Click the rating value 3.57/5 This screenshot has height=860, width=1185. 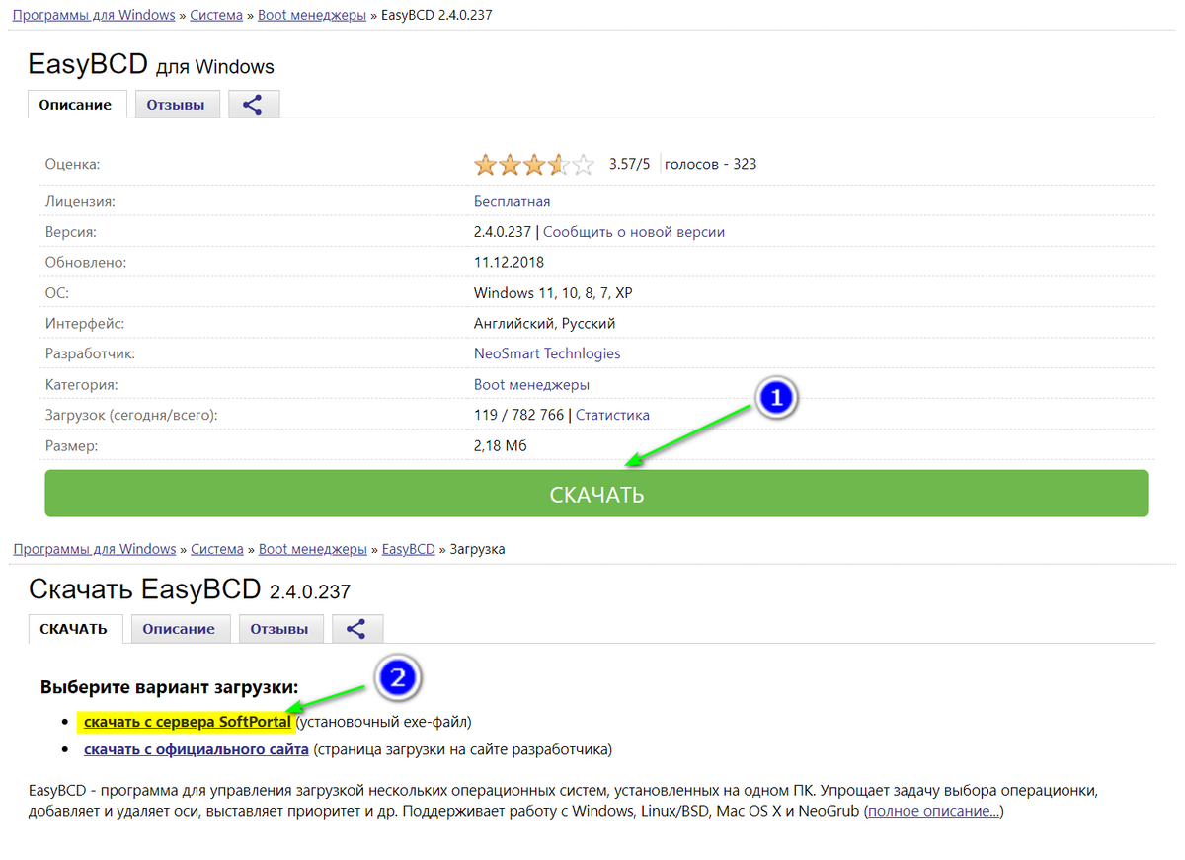[x=629, y=164]
